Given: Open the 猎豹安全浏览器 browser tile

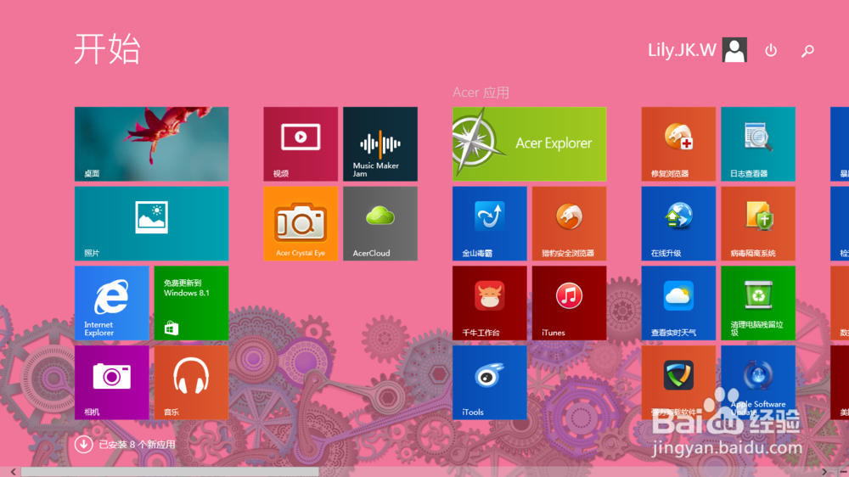Looking at the screenshot, I should (x=569, y=223).
